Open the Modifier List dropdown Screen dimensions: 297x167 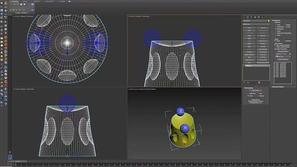256,24
